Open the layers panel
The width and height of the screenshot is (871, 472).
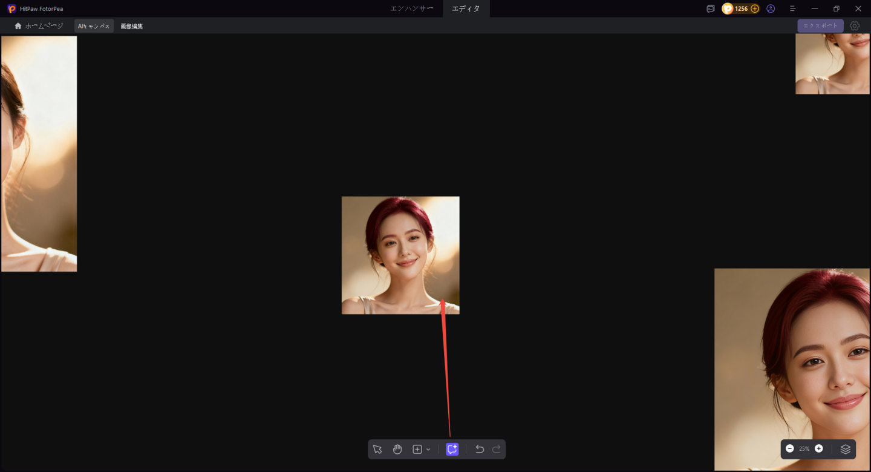pos(846,449)
